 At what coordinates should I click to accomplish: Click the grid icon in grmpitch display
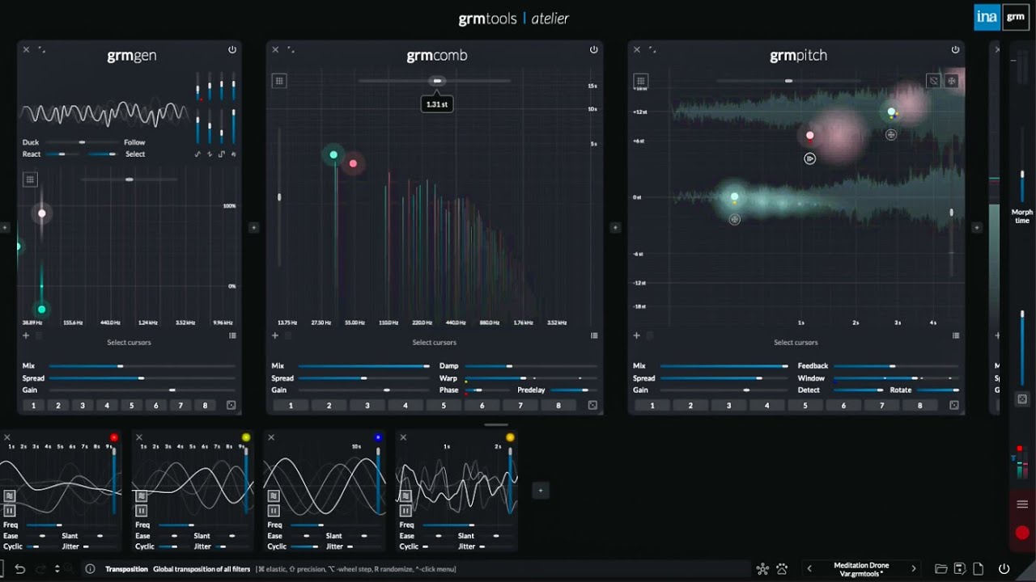[640, 81]
